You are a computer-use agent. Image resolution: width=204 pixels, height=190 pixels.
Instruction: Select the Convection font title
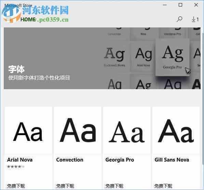(x=70, y=160)
